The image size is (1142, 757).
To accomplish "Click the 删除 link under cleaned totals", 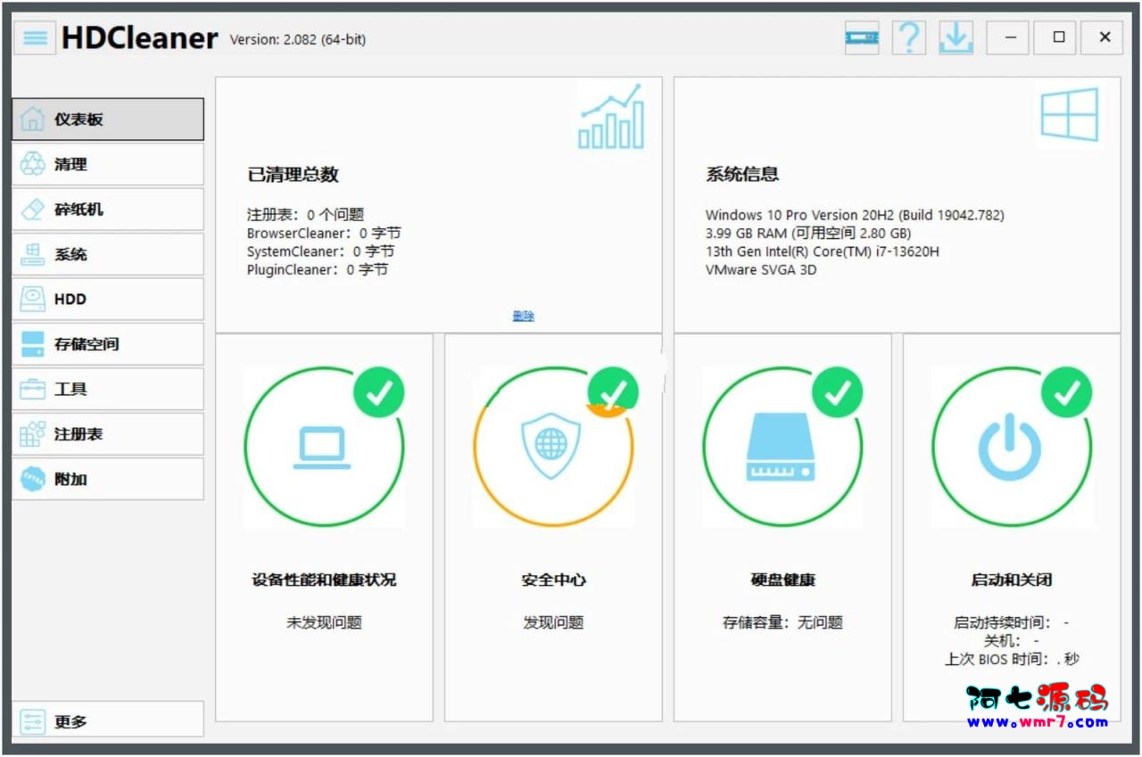I will coord(523,316).
